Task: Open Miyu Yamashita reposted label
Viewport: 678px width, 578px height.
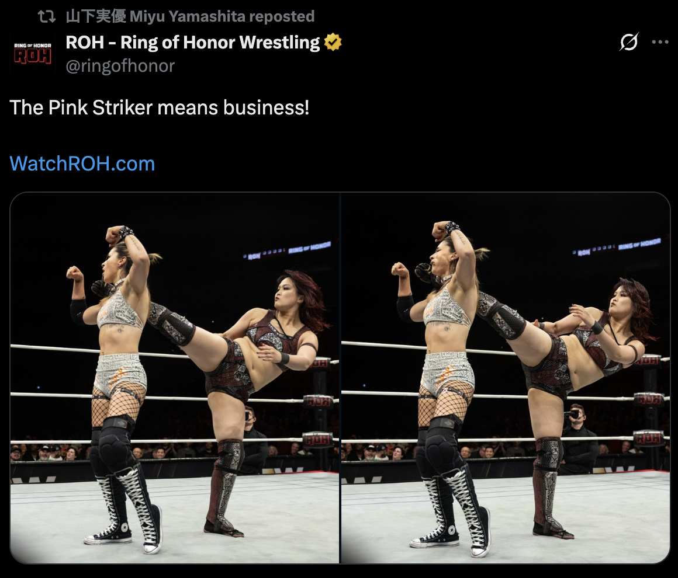Action: pos(191,16)
